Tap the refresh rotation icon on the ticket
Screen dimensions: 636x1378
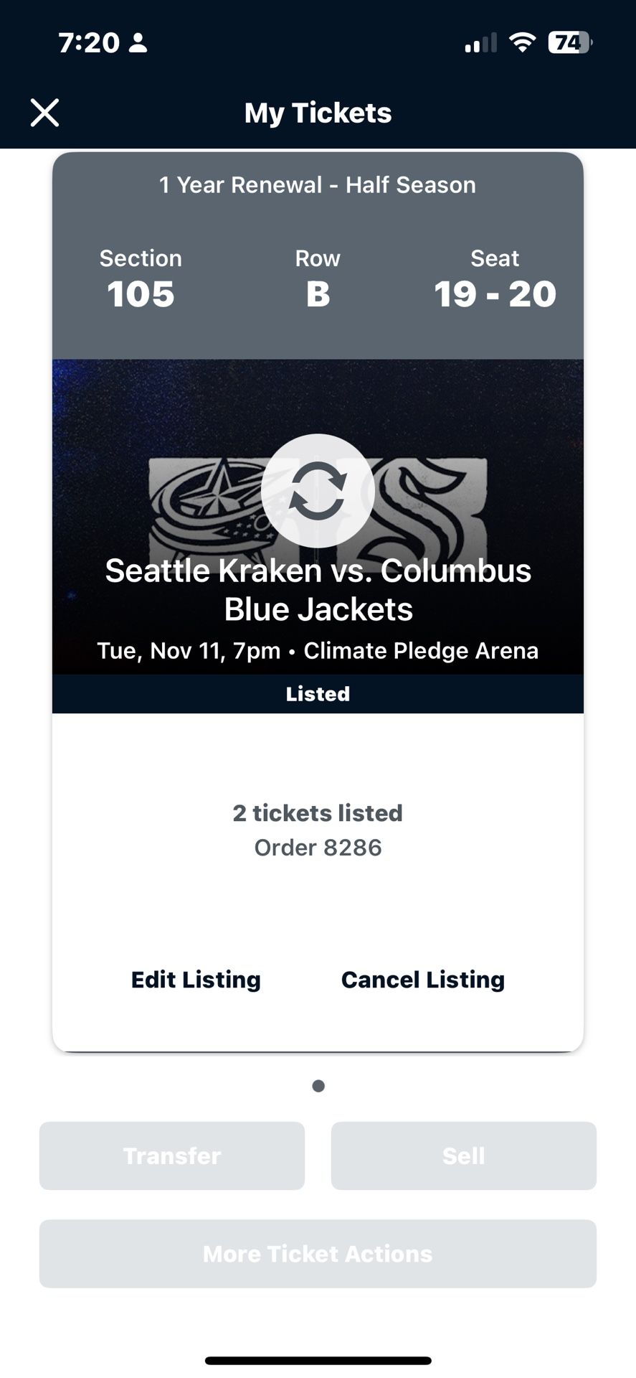tap(318, 490)
